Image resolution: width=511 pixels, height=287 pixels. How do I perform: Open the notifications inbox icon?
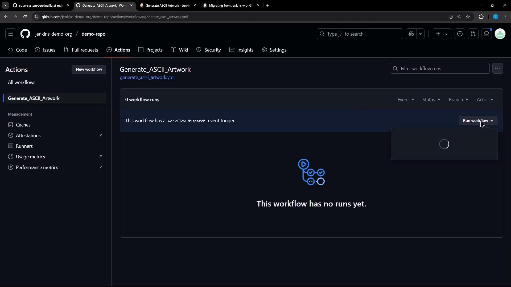(487, 34)
